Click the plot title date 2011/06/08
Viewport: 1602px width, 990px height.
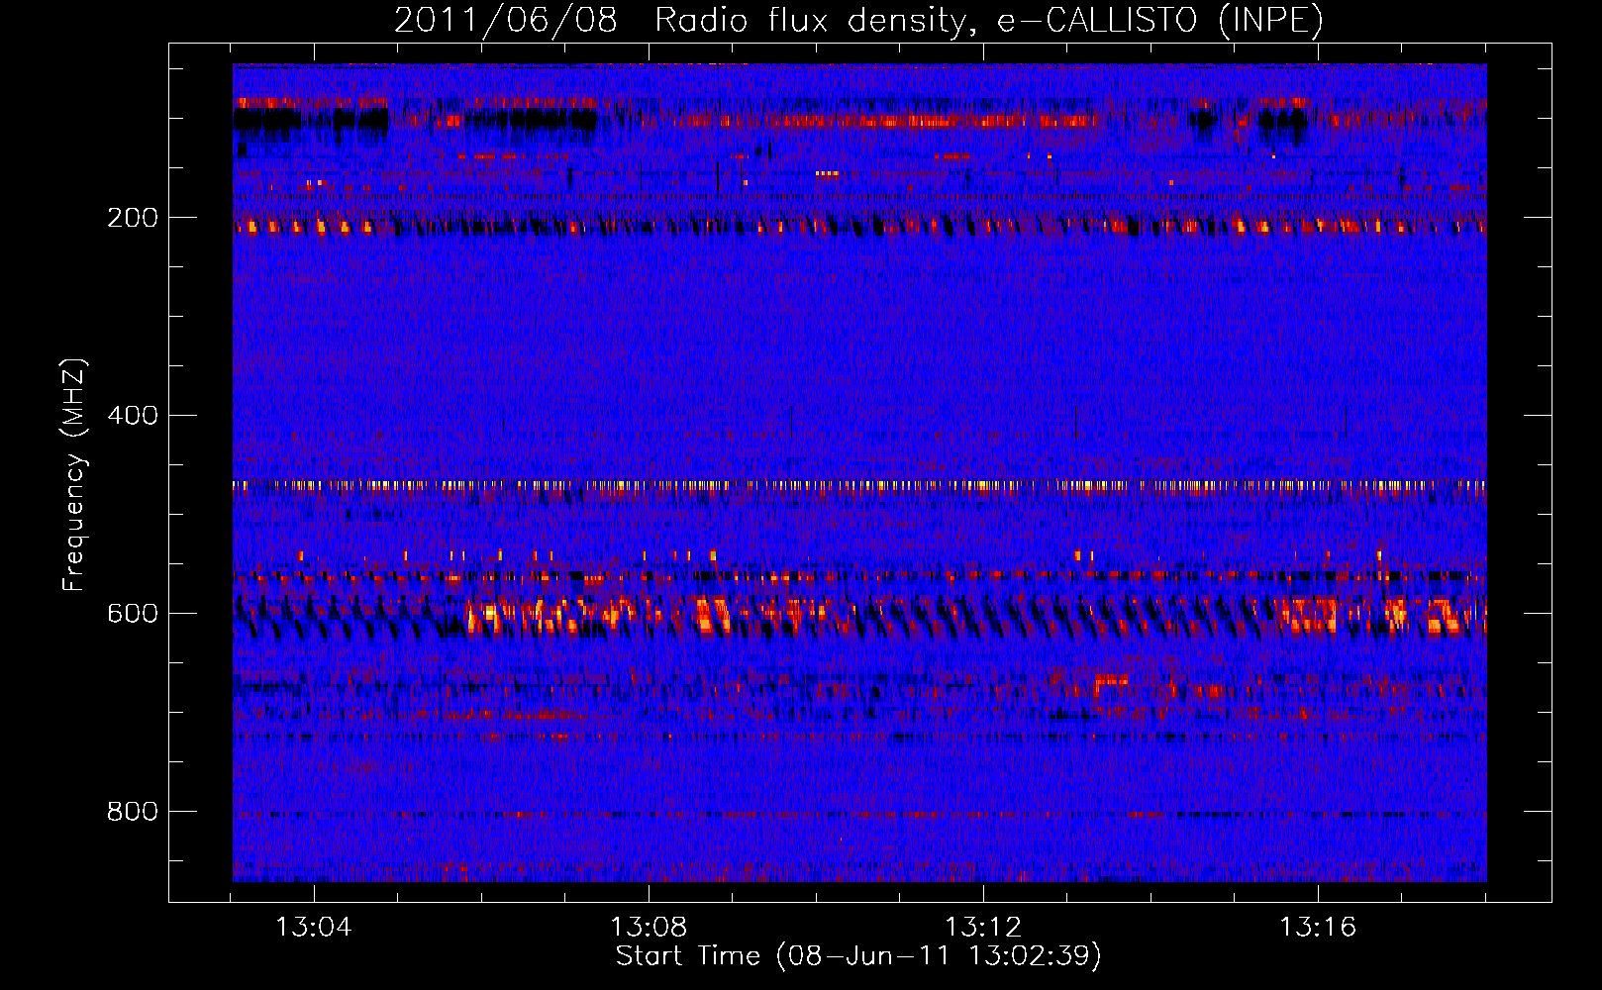click(x=505, y=20)
